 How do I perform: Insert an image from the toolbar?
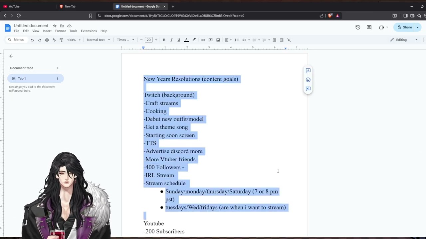[x=218, y=40]
